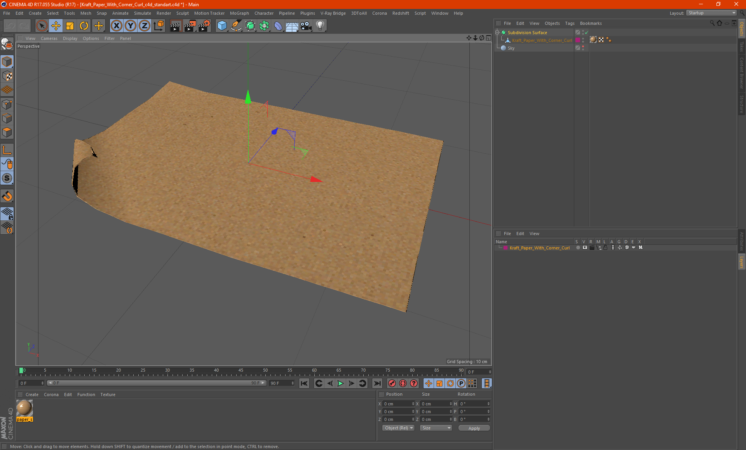746x450 pixels.
Task: Select the Move tool
Action: pyautogui.click(x=56, y=26)
